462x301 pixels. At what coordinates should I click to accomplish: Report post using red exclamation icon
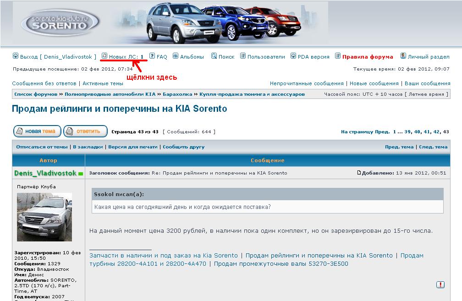(440, 285)
